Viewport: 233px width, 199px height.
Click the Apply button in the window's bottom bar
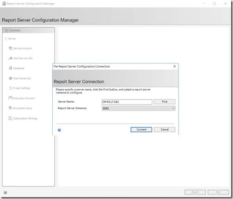click(195, 192)
